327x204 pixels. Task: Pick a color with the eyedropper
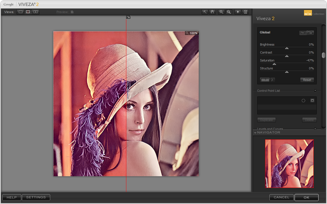coord(272,80)
